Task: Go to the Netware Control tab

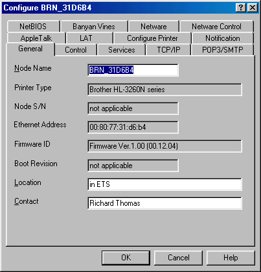Action: click(217, 27)
